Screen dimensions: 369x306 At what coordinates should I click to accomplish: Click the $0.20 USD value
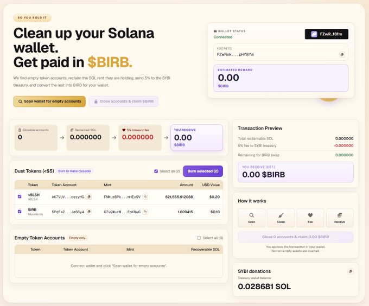tap(215, 197)
